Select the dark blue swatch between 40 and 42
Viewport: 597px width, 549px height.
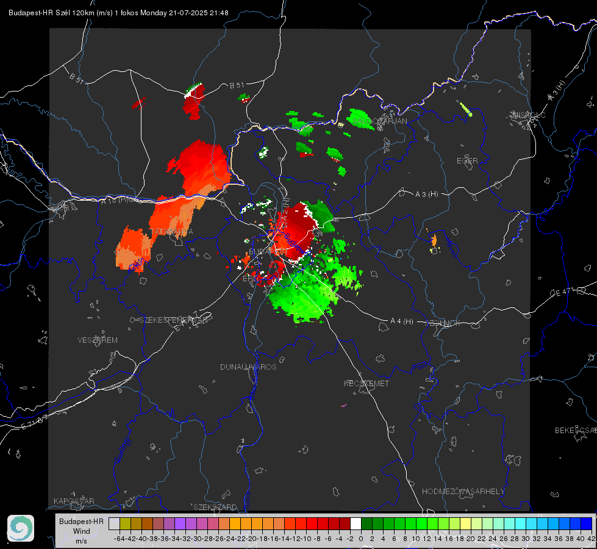click(587, 523)
